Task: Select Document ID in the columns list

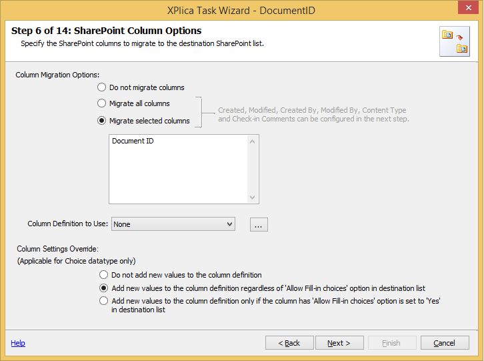Action: click(x=133, y=141)
